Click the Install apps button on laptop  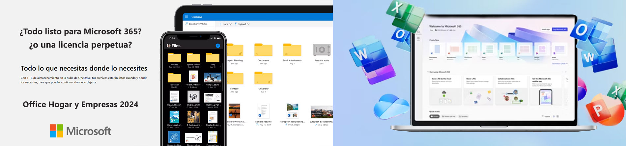(x=546, y=29)
